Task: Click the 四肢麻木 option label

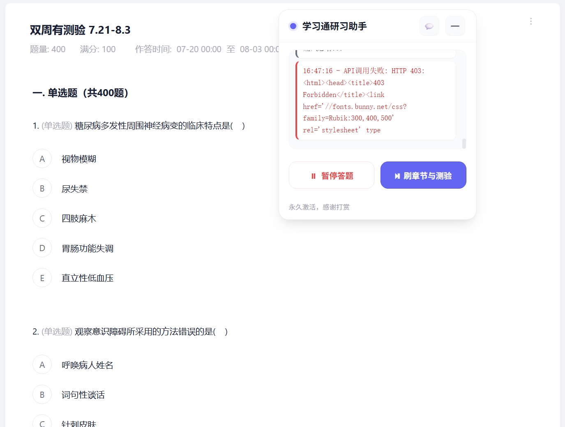Action: pos(79,219)
